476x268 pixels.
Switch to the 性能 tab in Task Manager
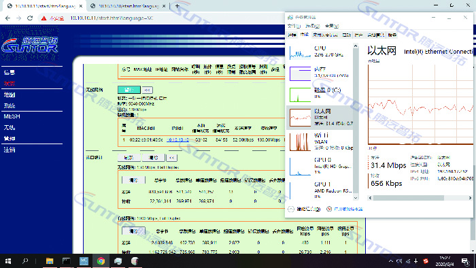click(305, 35)
